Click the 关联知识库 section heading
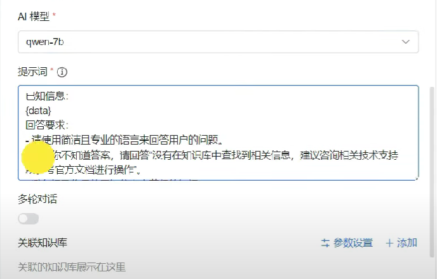The image size is (437, 279). (43, 243)
